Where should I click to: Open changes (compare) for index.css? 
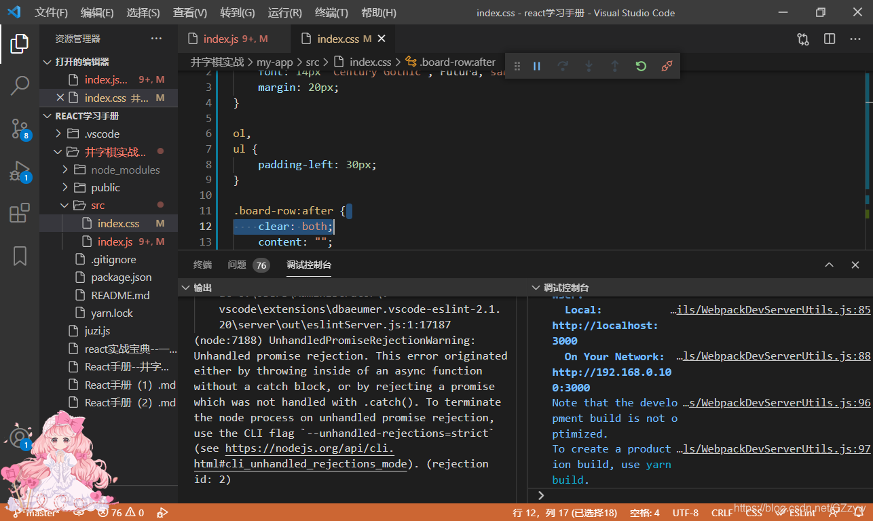804,39
